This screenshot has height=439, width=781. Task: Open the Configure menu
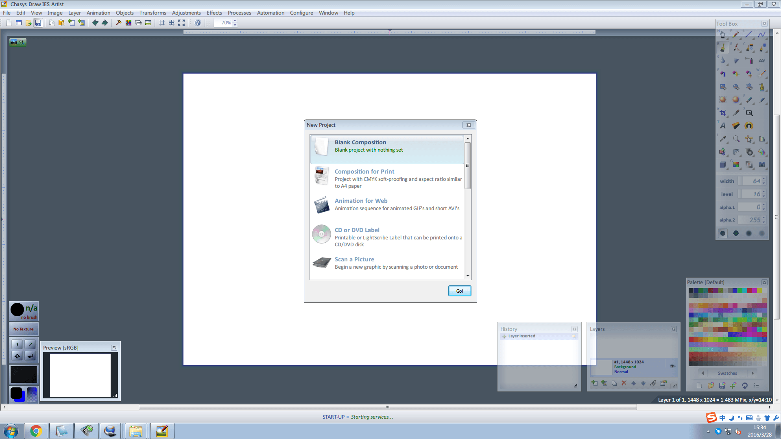(301, 13)
